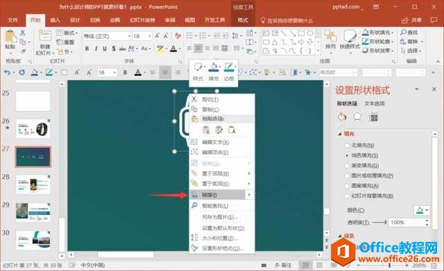
Task: Click the transparency (透明度) slider
Action: (379, 222)
